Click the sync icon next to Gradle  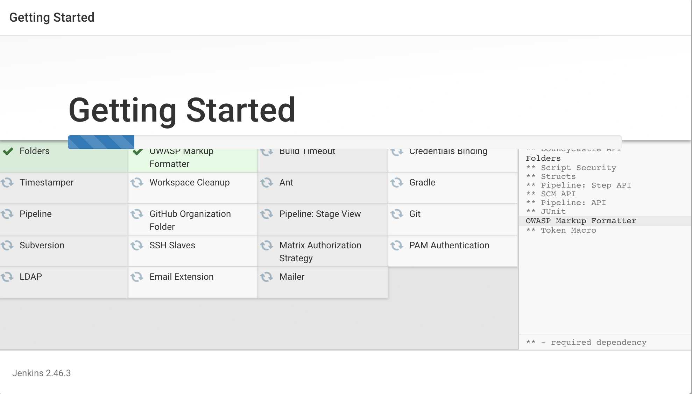tap(397, 182)
